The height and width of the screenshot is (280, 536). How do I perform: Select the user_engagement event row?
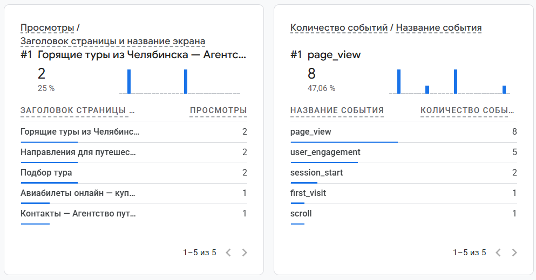[x=404, y=152]
